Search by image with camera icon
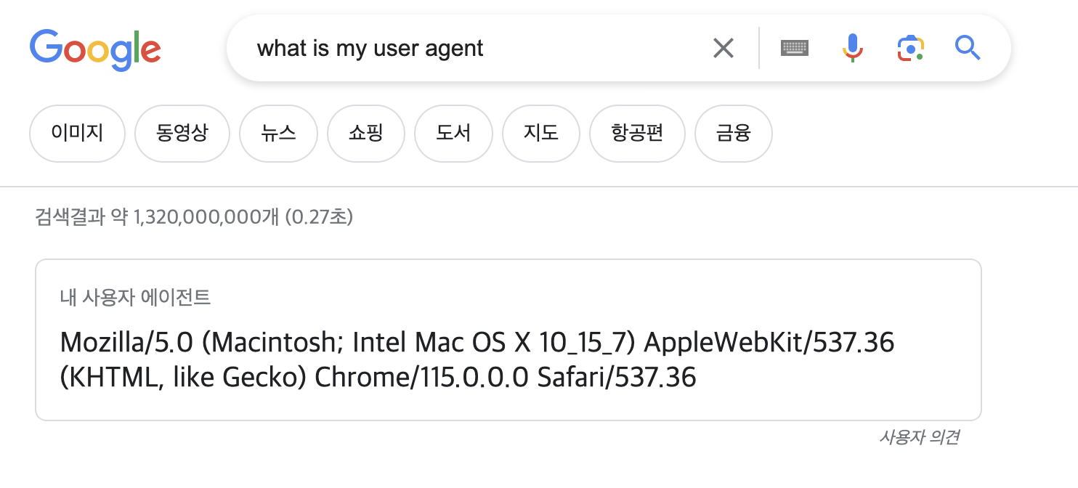Viewport: 1078px width, 488px height. (910, 49)
